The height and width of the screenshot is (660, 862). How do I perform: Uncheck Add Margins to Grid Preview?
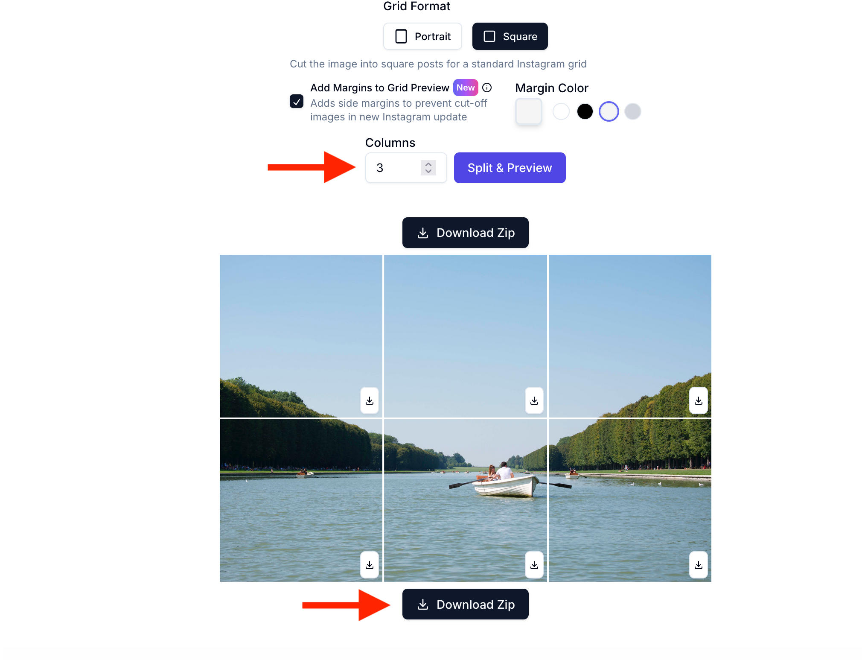click(297, 102)
